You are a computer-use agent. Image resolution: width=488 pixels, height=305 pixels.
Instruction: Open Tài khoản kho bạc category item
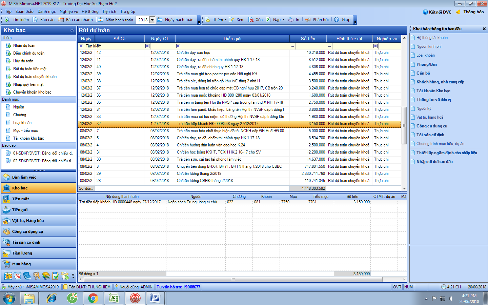(28, 138)
